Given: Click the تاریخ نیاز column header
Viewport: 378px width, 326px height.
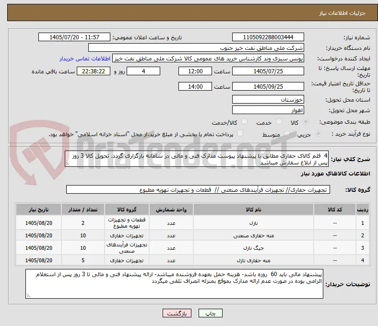Looking at the screenshot, I should click(x=38, y=210).
